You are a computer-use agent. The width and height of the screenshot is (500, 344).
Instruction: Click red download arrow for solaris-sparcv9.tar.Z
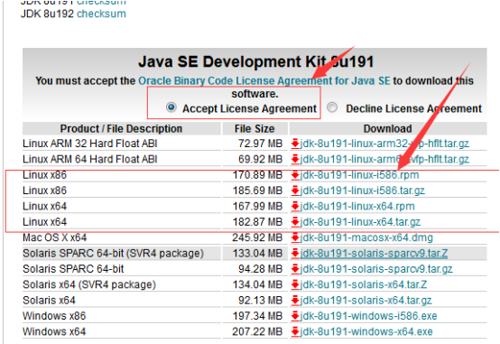pyautogui.click(x=295, y=254)
